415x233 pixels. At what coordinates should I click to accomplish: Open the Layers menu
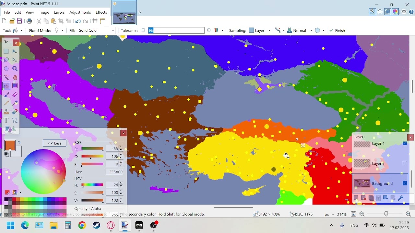pos(59,12)
